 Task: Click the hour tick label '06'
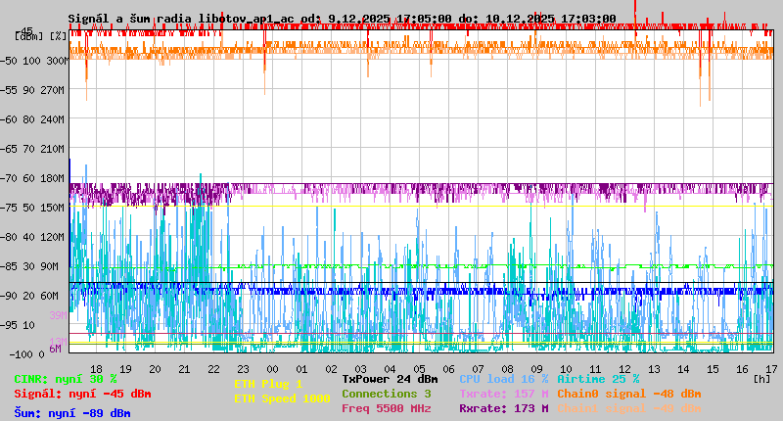coord(448,369)
